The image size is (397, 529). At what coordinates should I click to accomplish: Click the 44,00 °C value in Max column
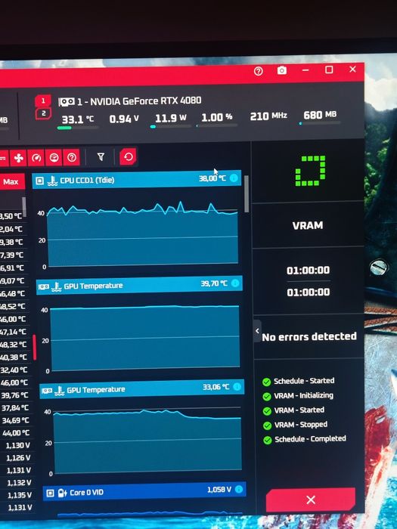click(16, 433)
